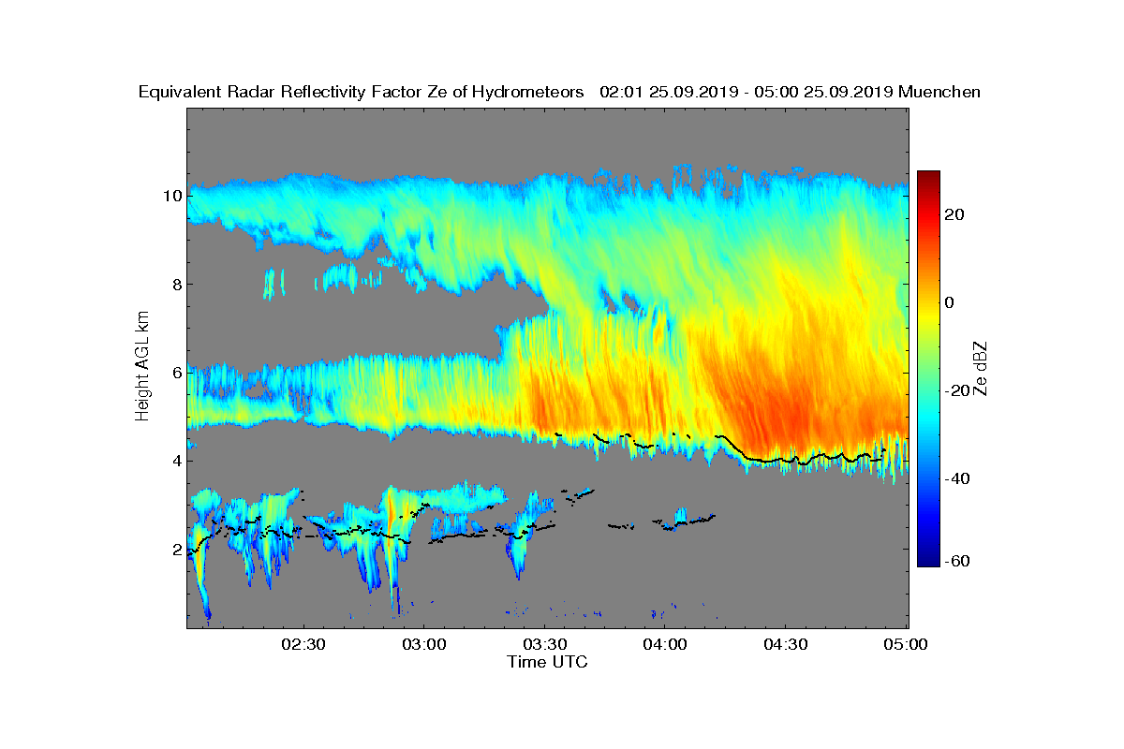1124x749 pixels.
Task: Click the height tick label '10'
Action: coord(170,197)
